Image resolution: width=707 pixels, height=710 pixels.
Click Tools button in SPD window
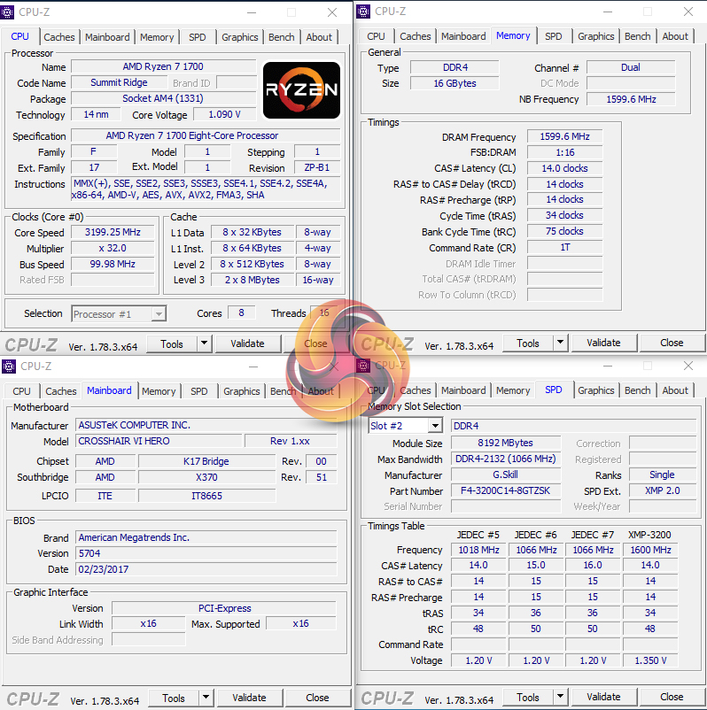pos(528,697)
